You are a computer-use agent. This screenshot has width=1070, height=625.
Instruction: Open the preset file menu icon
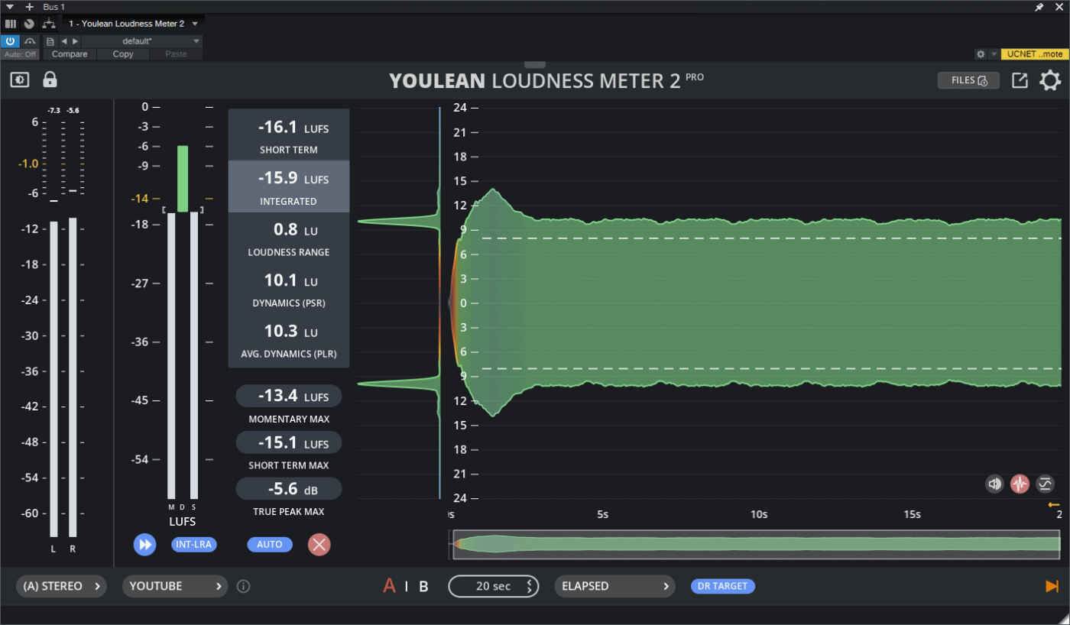[50, 41]
